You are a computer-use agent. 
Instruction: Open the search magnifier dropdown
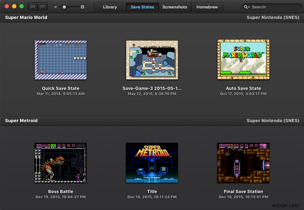(247, 7)
